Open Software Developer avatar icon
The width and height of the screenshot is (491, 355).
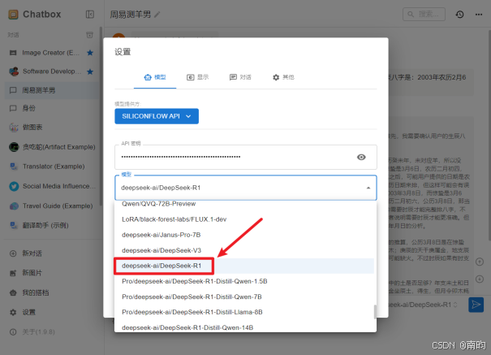point(14,71)
